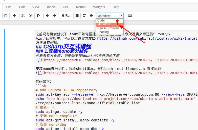Click the first line starting '之前说有机会就说下Linux'
This screenshot has height=130, width=198.
(103, 34)
